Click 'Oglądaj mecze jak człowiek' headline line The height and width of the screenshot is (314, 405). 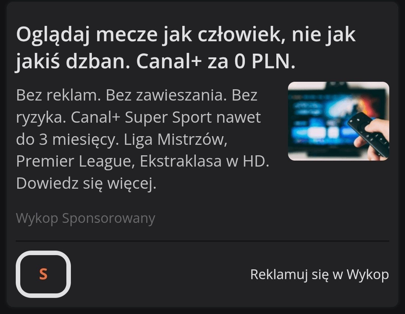pyautogui.click(x=148, y=35)
